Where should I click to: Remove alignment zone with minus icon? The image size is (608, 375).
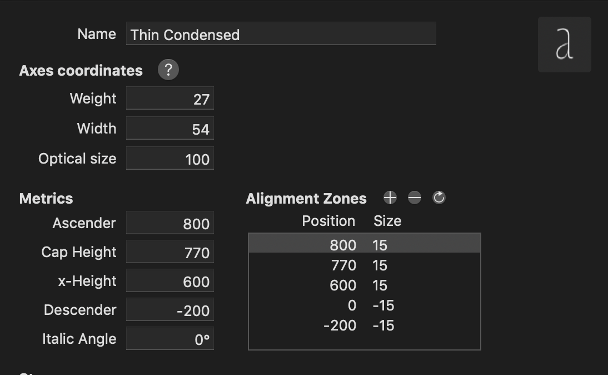pos(415,198)
